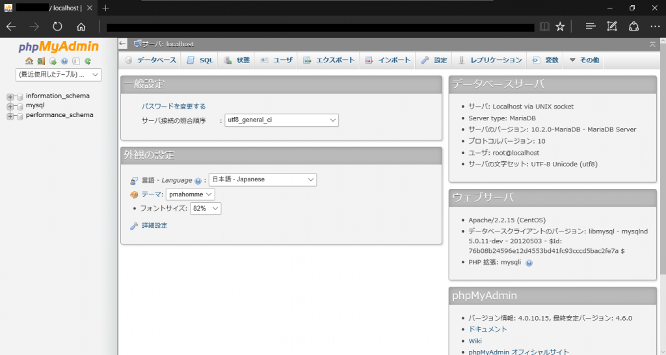Switch to the SQL tab
The height and width of the screenshot is (355, 666).
(200, 60)
